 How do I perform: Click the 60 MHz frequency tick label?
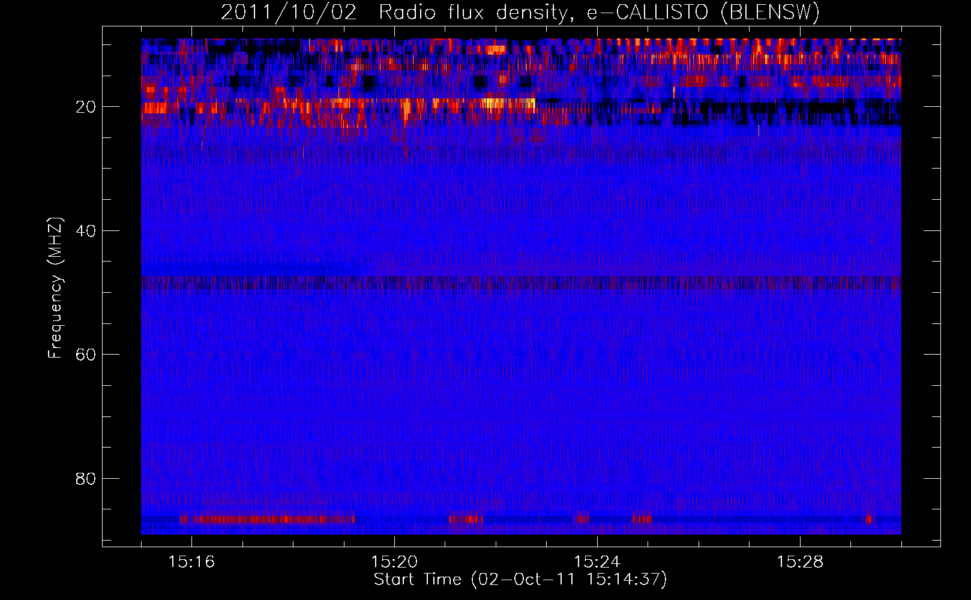tap(86, 355)
